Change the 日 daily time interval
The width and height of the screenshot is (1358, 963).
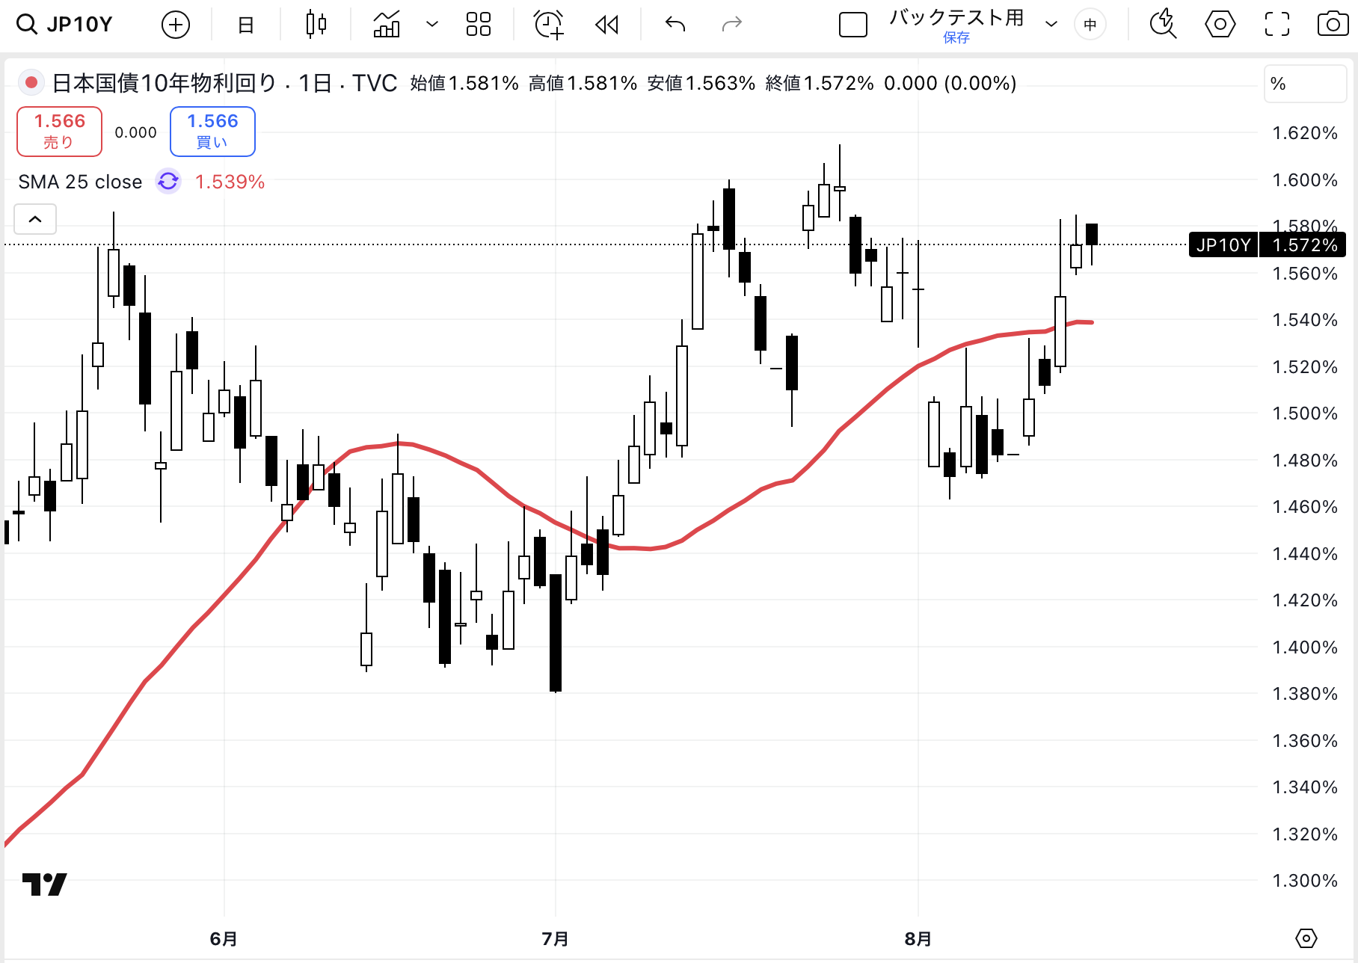point(245,25)
